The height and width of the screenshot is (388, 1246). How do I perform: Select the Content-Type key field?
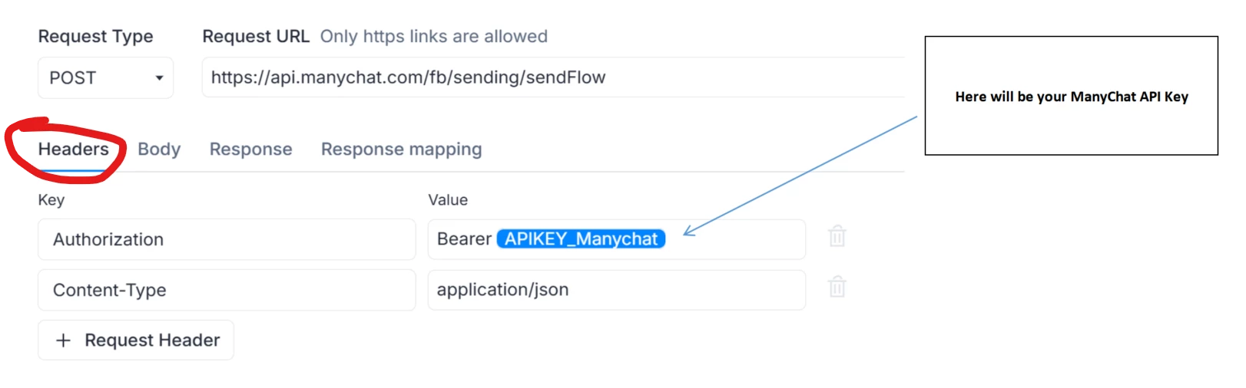pyautogui.click(x=227, y=290)
